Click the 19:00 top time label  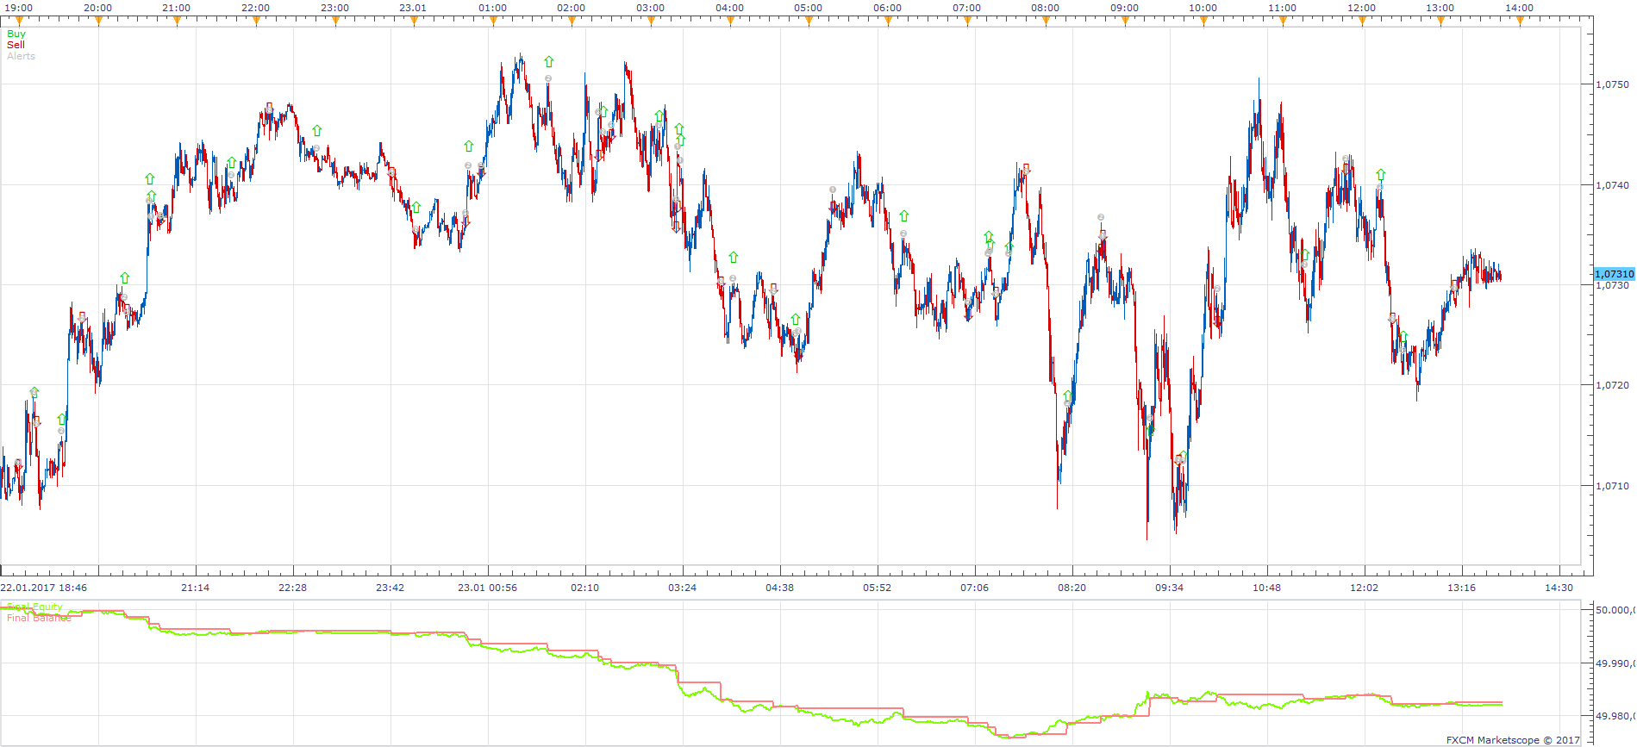[x=19, y=8]
